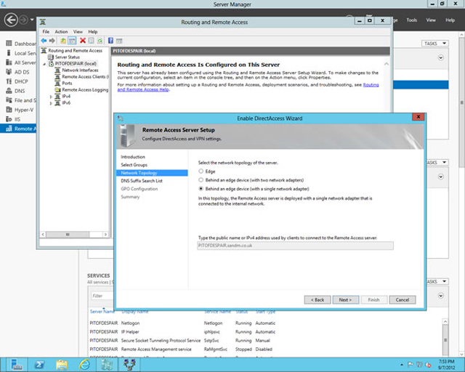Click the Server Manager back navigation arrow
Viewport: 465px width, 372px height.
coord(10,22)
